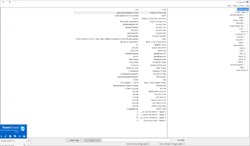Select הדפסה tree item
This screenshot has height=146, width=250.
[240, 62]
